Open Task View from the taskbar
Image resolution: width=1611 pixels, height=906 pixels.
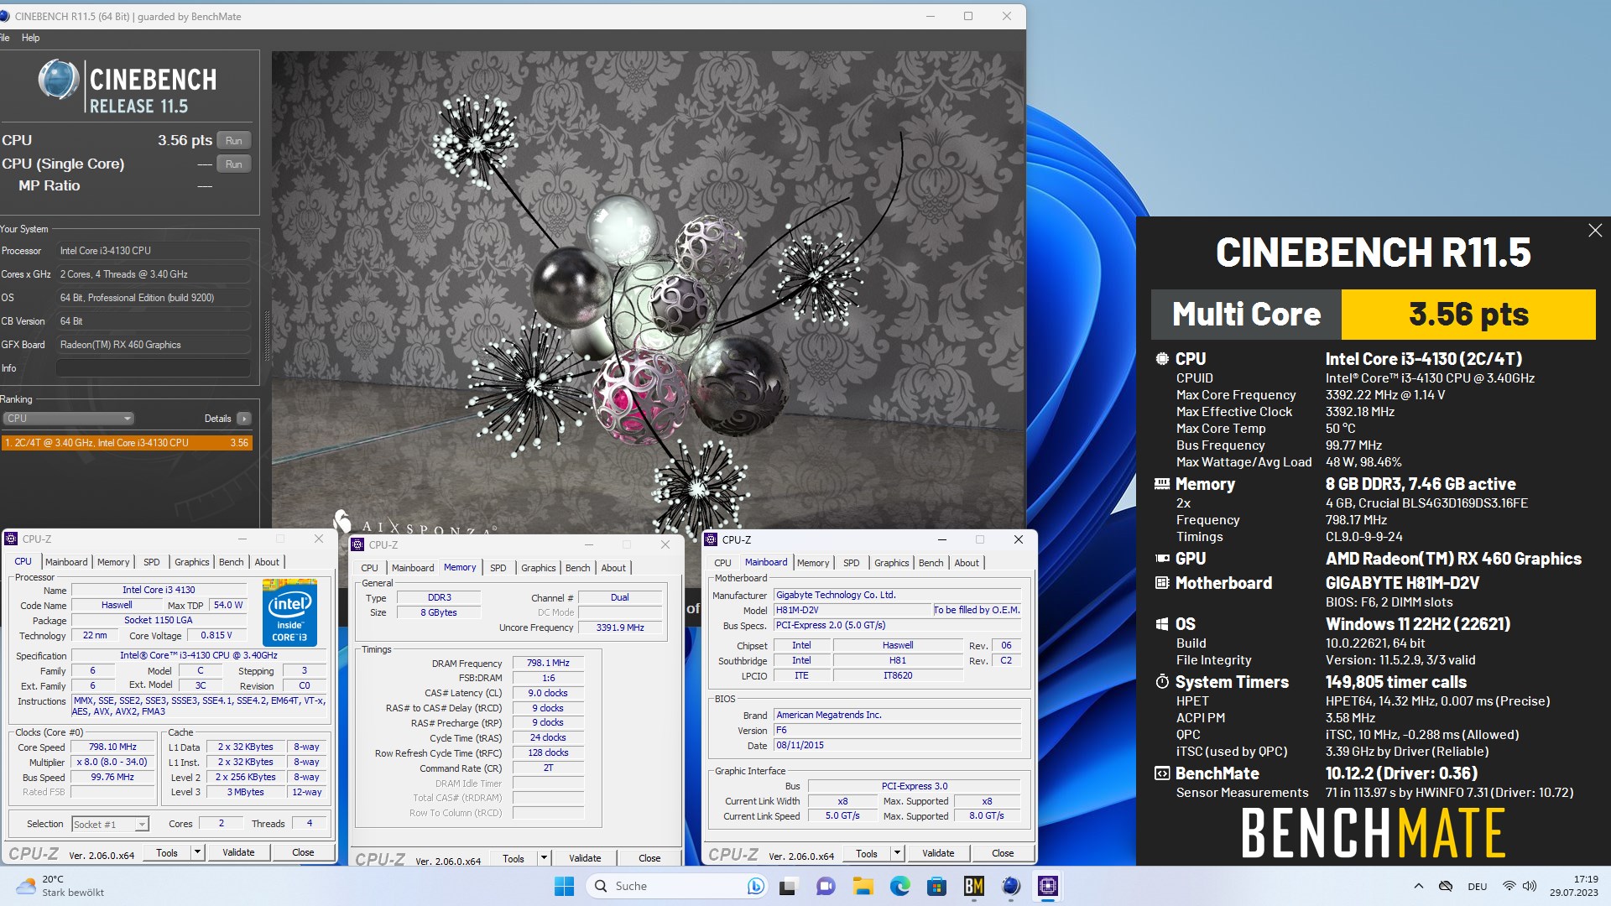tap(788, 887)
